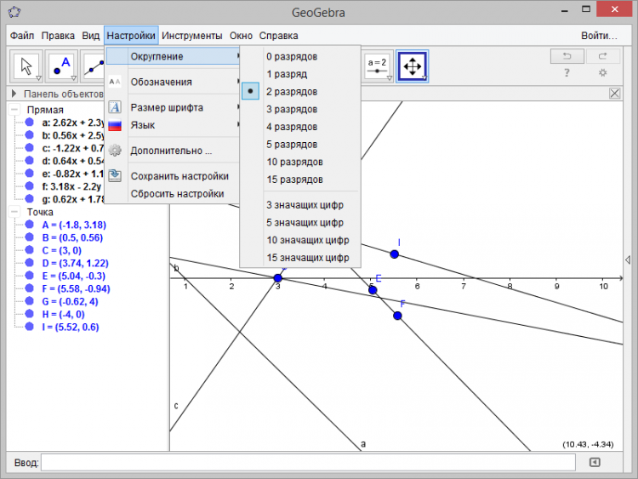Click Войти sign-in link
638x479 pixels.
[599, 36]
